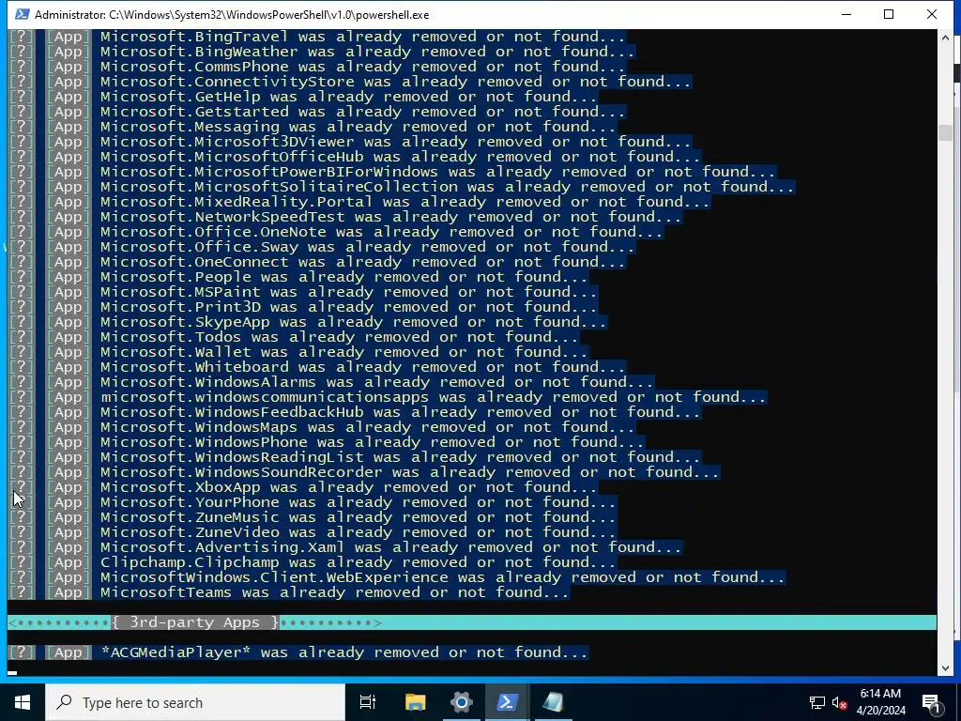Click the Microsoft.Office.OneNote line

point(337,232)
